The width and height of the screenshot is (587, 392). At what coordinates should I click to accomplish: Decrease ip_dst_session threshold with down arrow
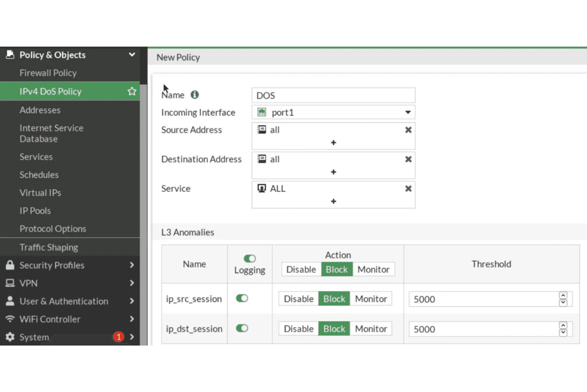(563, 333)
